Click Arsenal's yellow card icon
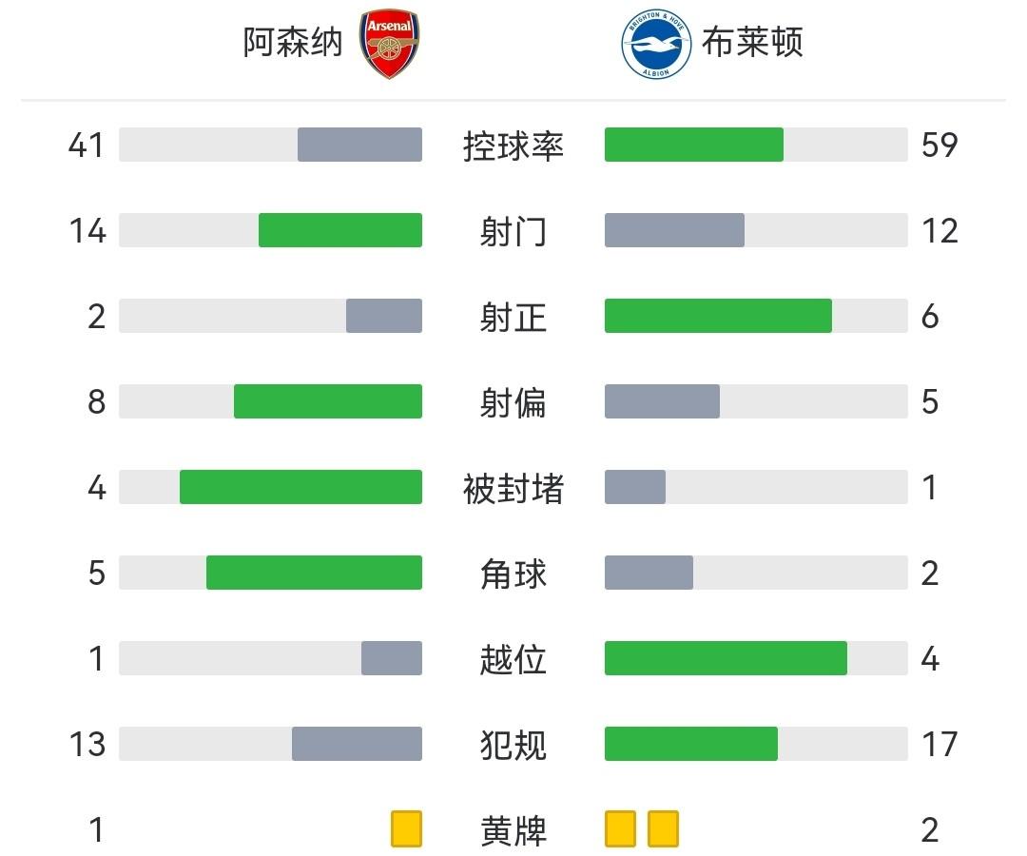This screenshot has height=856, width=1027. tap(406, 828)
